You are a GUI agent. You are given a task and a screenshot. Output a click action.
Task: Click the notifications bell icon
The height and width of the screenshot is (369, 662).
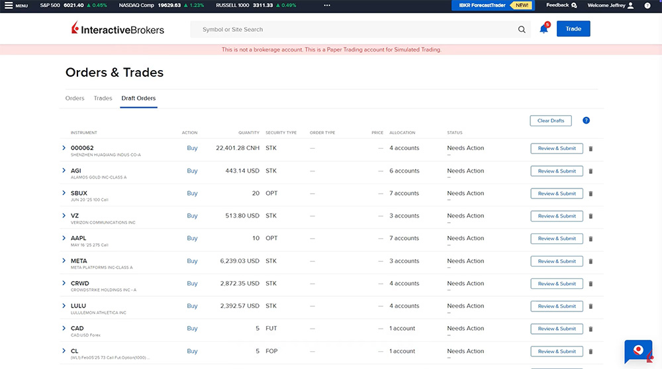[x=544, y=29]
